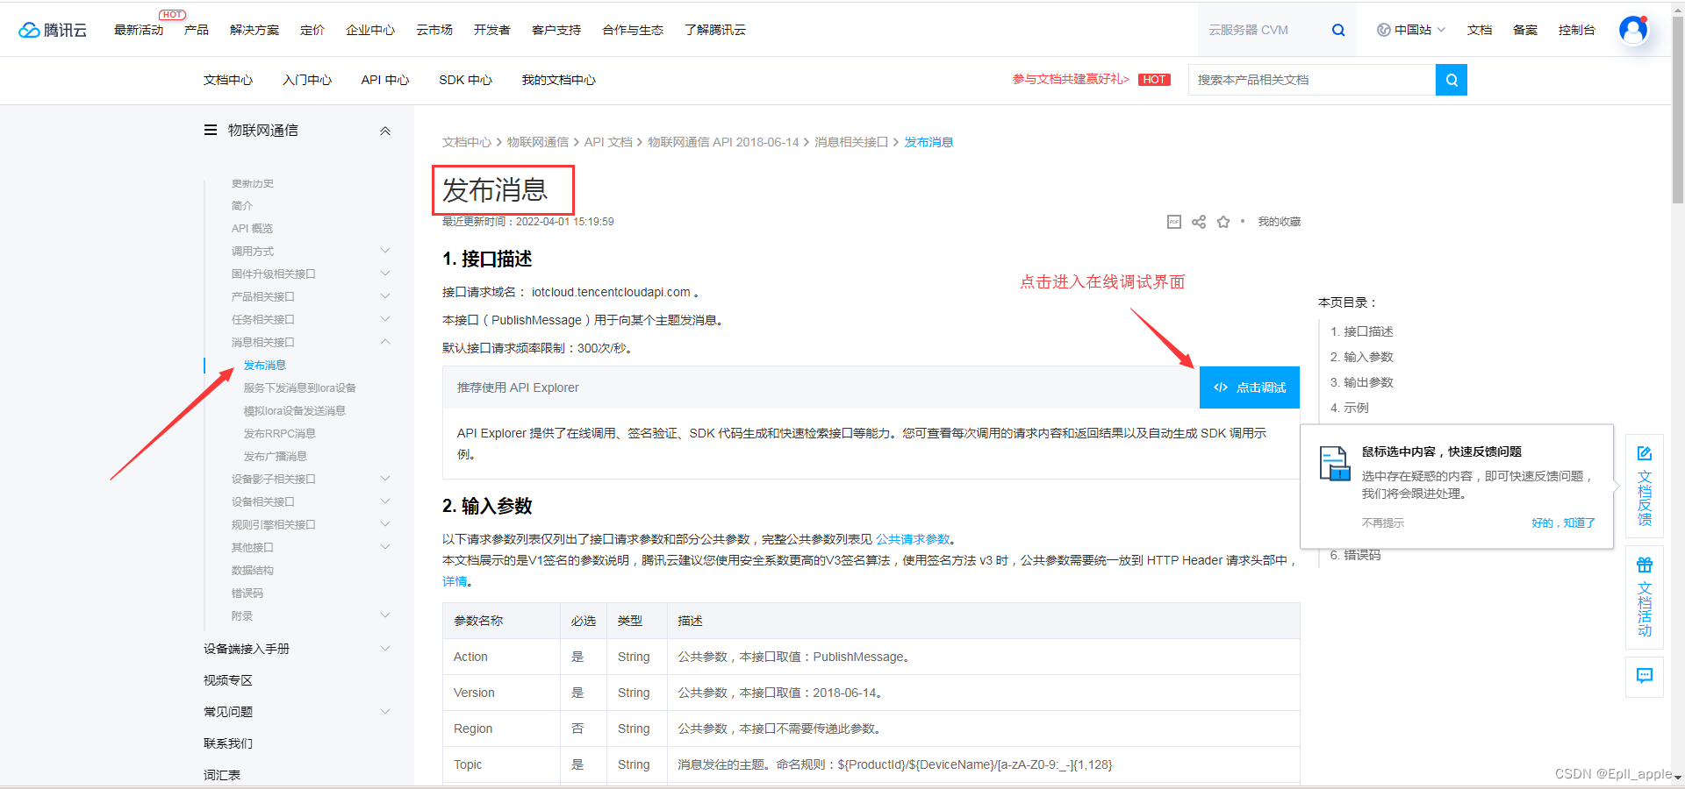The width and height of the screenshot is (1685, 789).
Task: Open 控制台 in the top bar
Action: [1577, 30]
